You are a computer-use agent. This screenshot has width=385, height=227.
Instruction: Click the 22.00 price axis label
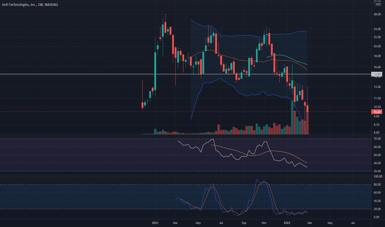point(377,37)
